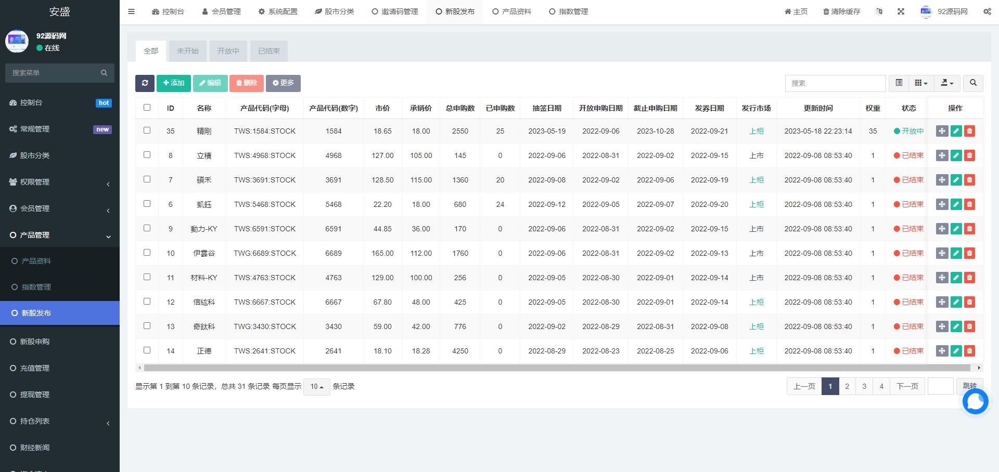Viewport: 999px width, 472px height.
Task: Check the select-all checkbox in table header
Action: coord(147,108)
